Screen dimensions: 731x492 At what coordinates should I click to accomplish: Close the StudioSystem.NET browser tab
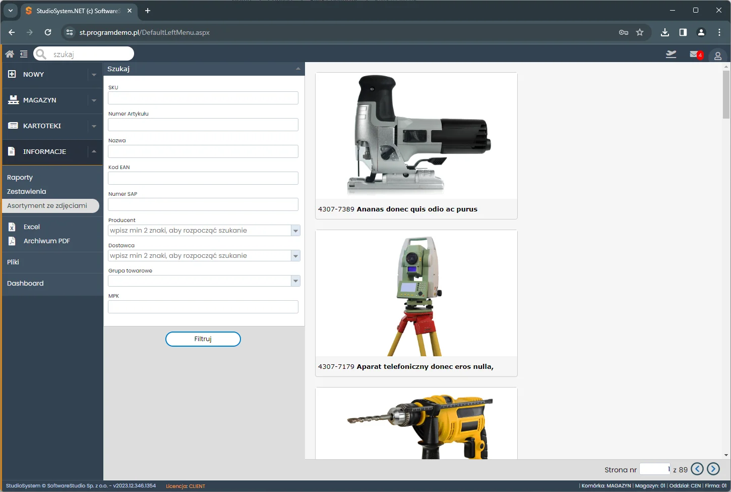130,11
